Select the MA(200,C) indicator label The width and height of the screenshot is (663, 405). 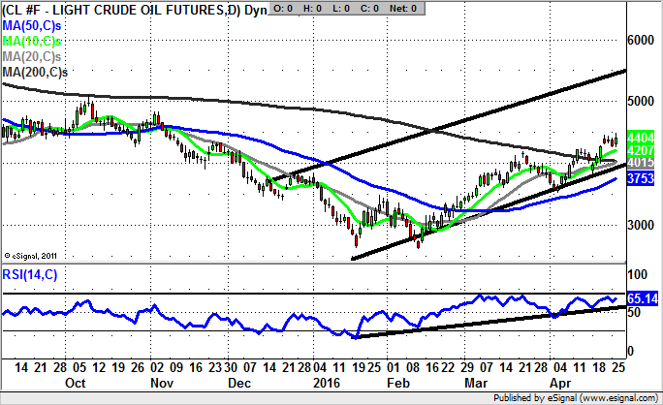[36, 73]
